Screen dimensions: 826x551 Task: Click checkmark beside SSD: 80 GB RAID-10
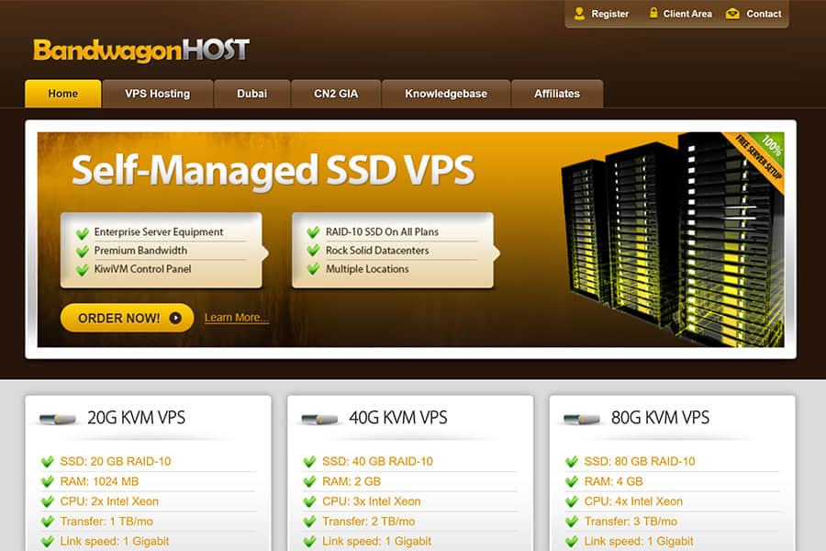click(572, 461)
